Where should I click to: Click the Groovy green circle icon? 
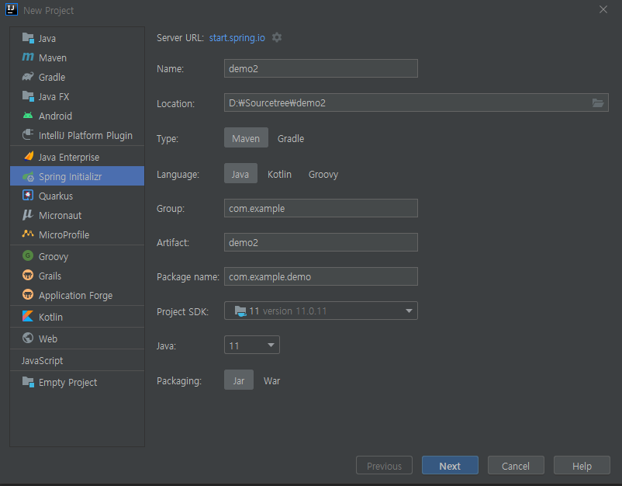pos(28,255)
